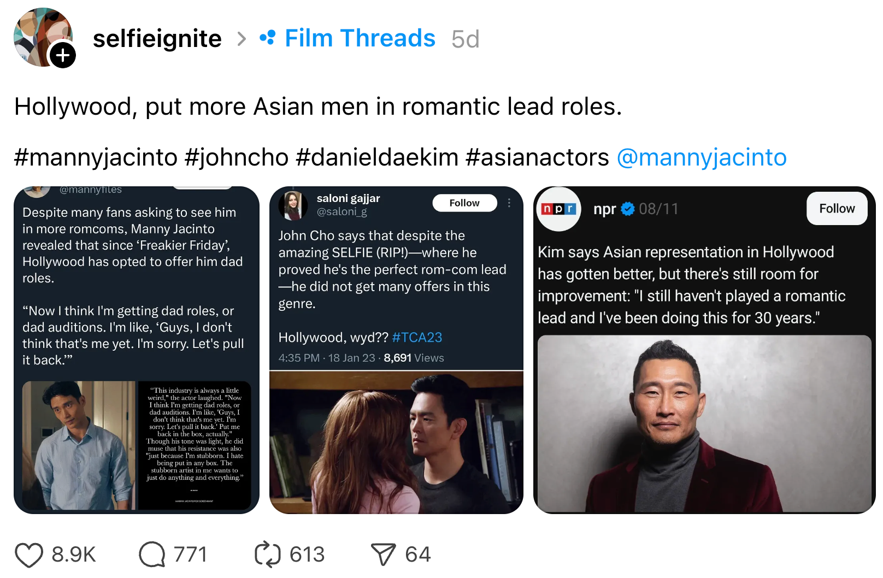Open the Film Threads community link
This screenshot has height=578, width=883.
click(360, 38)
